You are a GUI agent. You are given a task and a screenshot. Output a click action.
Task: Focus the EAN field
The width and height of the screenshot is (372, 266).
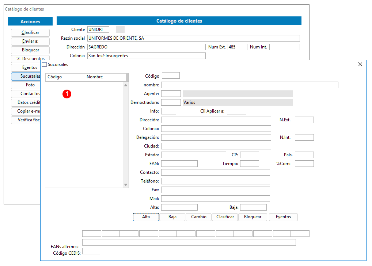pyautogui.click(x=179, y=164)
